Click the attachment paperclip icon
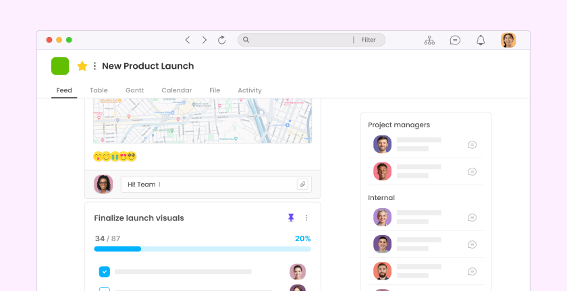Viewport: 567px width, 291px height. [302, 184]
